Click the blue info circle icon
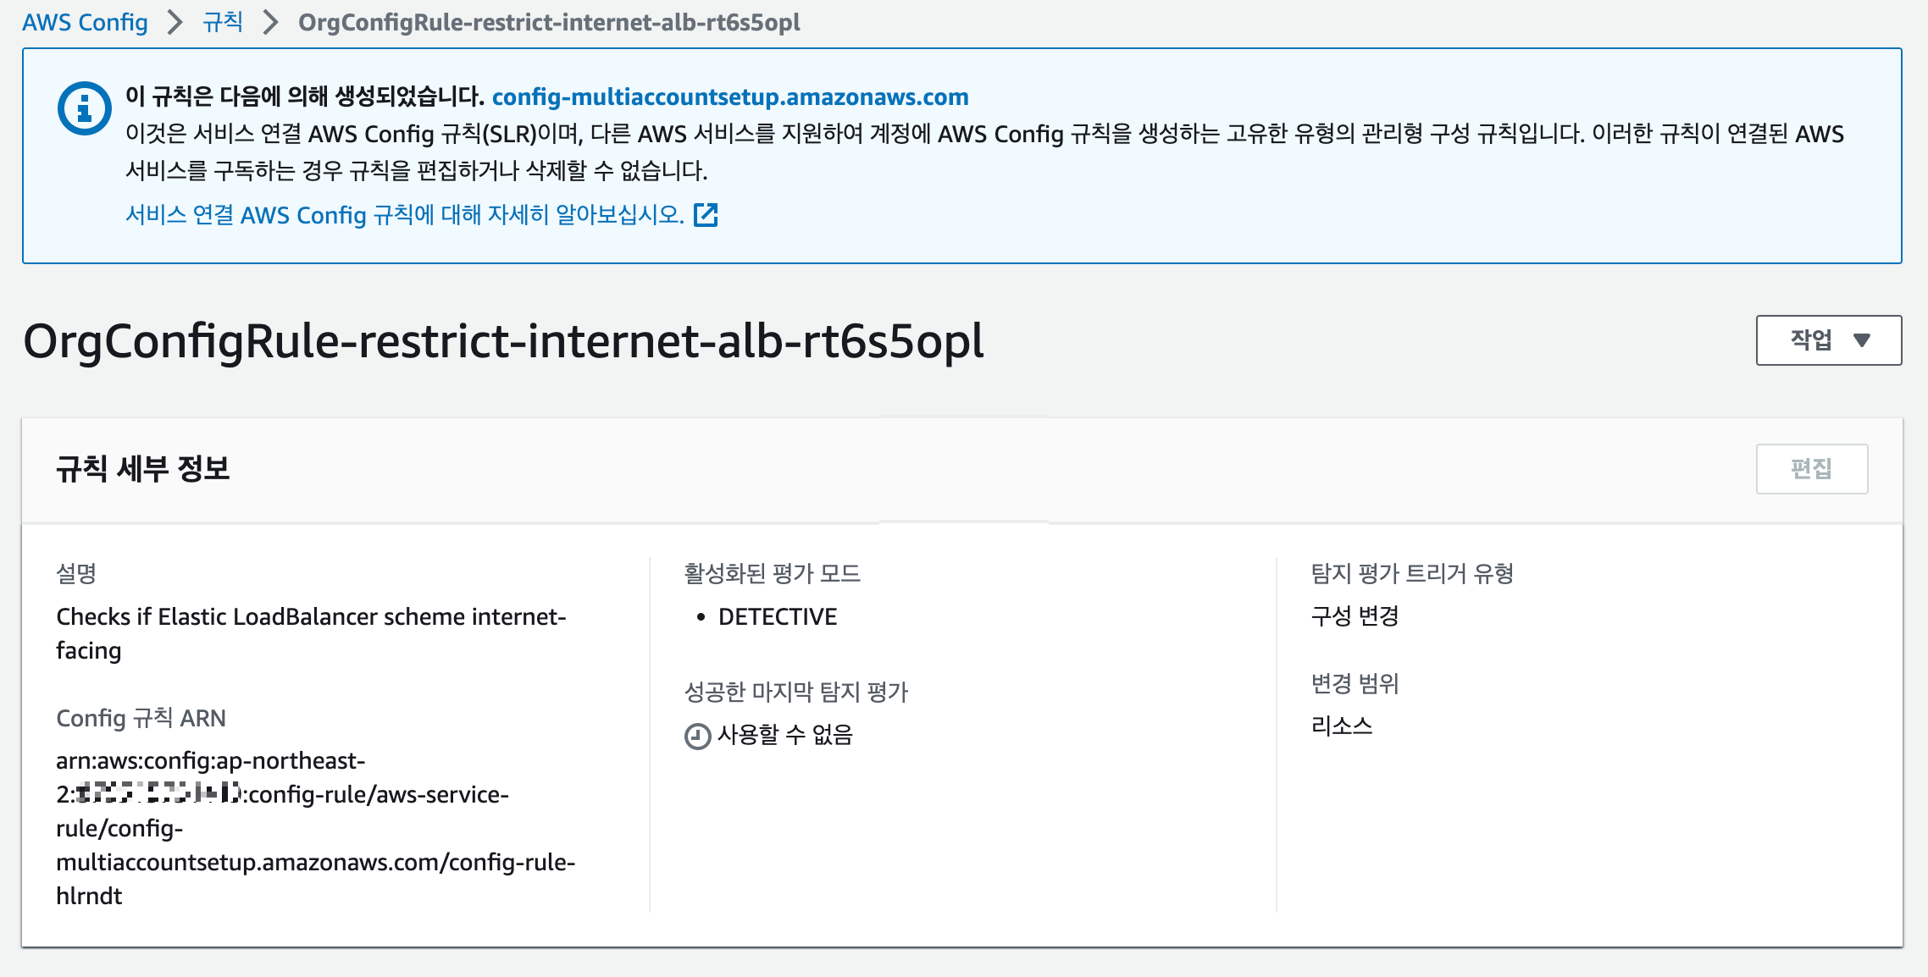The height and width of the screenshot is (977, 1928). [84, 108]
